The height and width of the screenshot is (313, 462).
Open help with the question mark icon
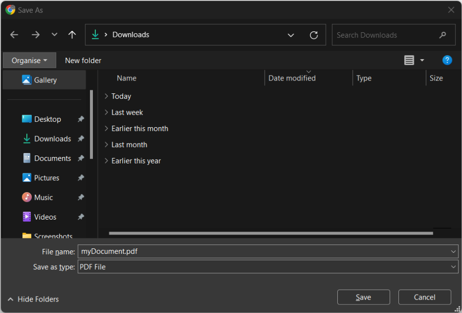point(447,60)
